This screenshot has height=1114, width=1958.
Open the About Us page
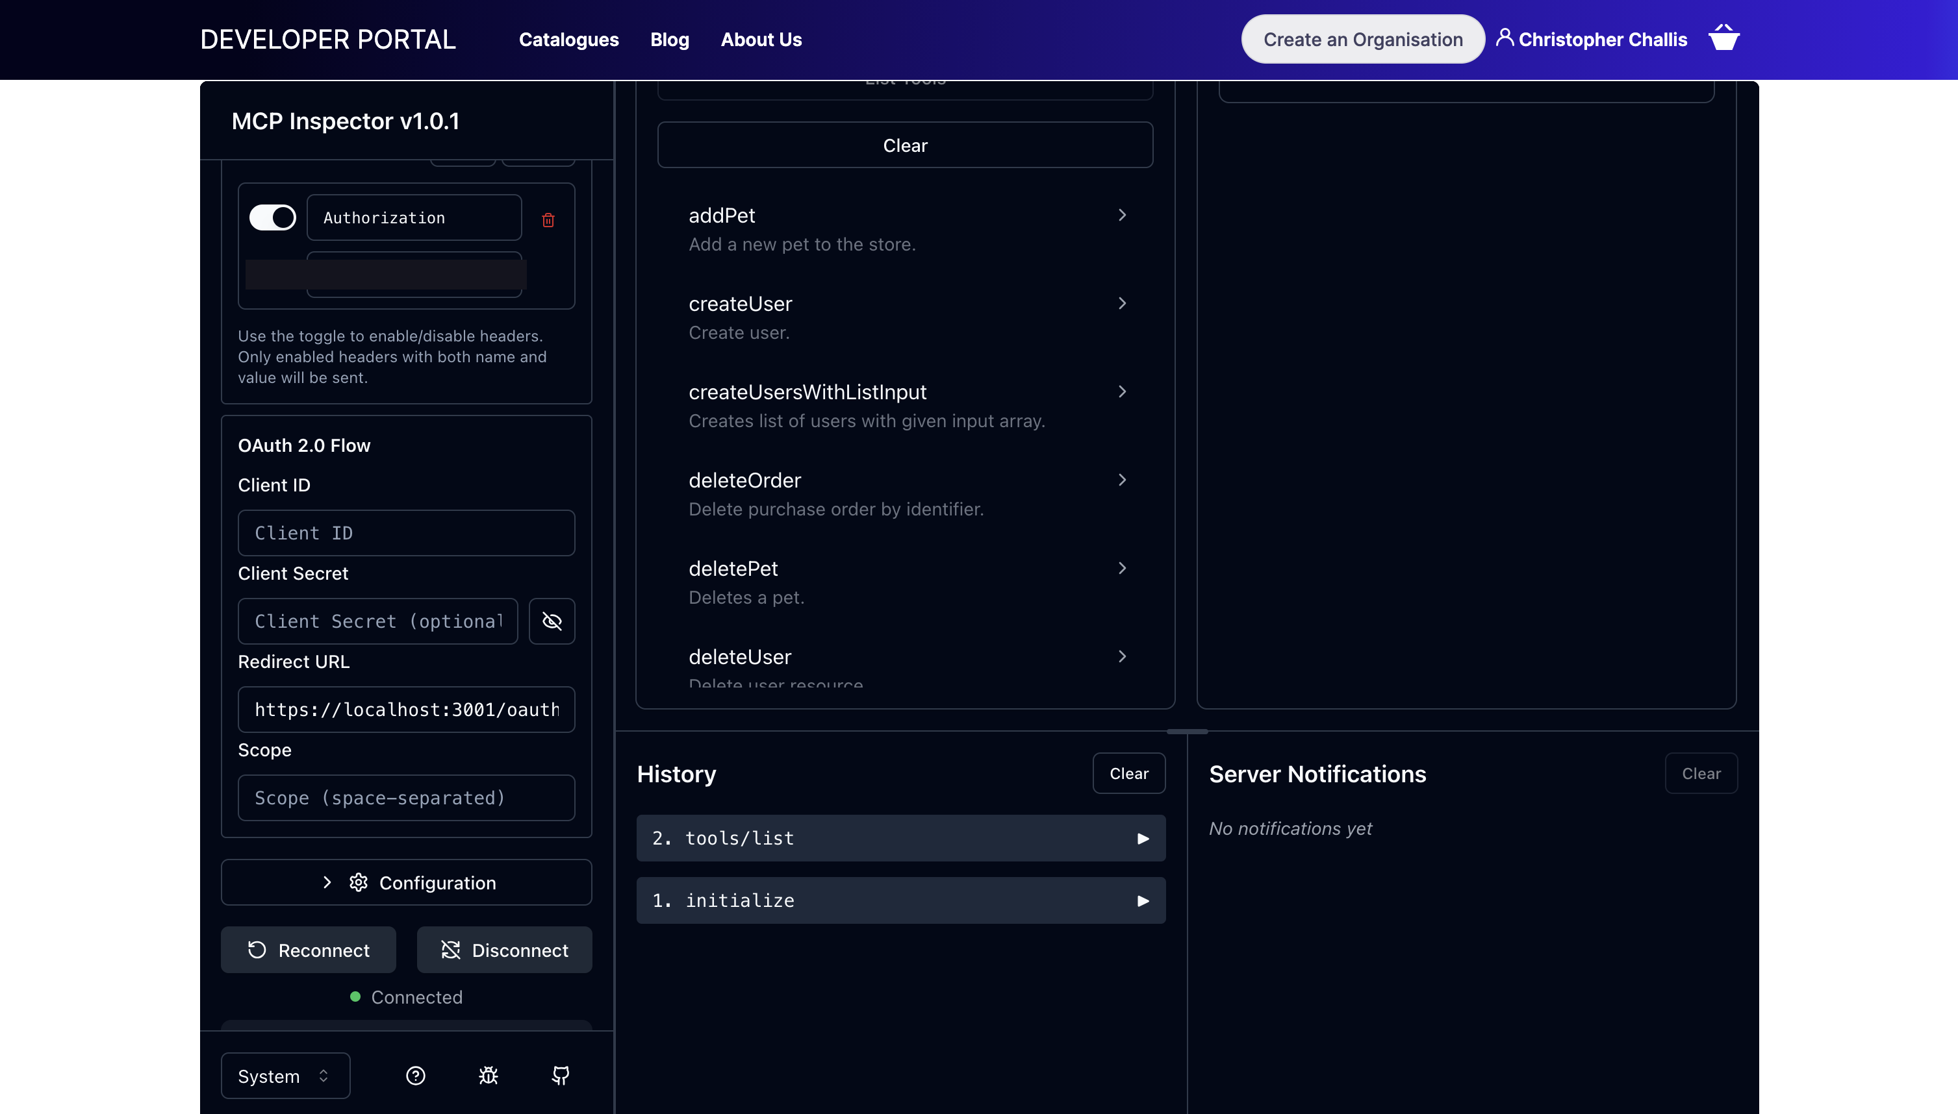[761, 39]
